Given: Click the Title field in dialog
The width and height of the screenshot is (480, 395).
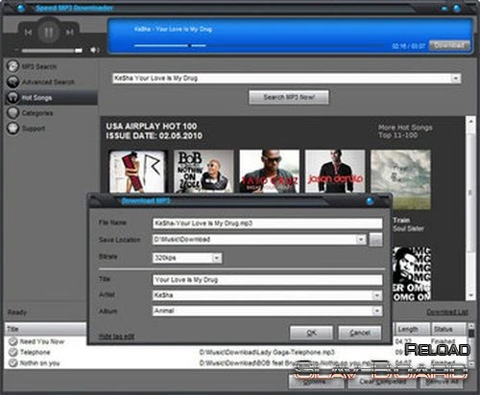Looking at the screenshot, I should [x=268, y=280].
